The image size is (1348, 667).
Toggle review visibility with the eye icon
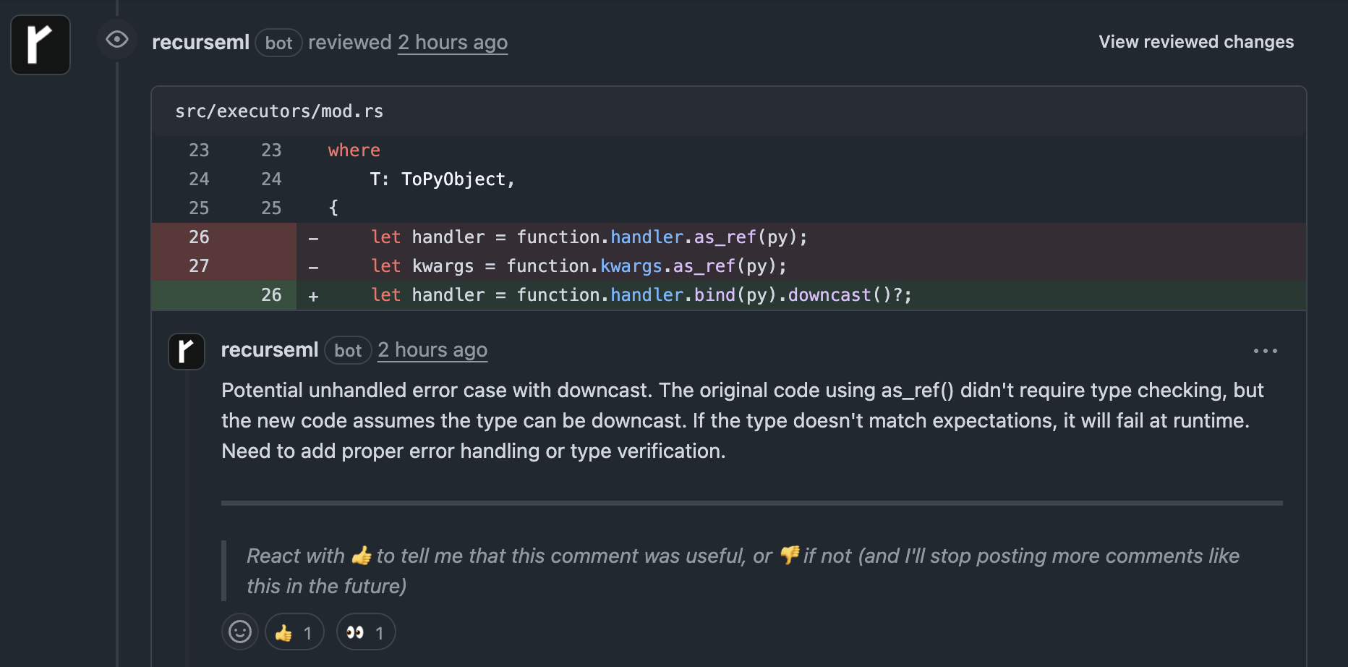(x=116, y=40)
